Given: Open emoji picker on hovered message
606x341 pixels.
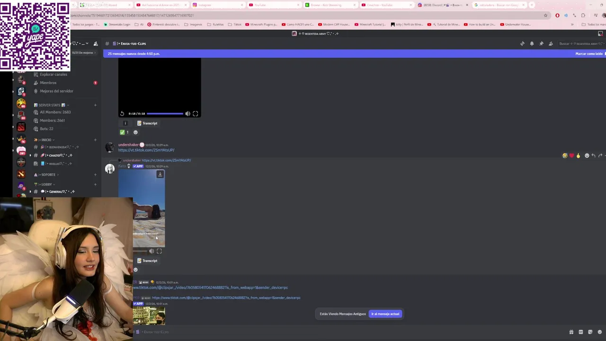Looking at the screenshot, I should (x=587, y=155).
